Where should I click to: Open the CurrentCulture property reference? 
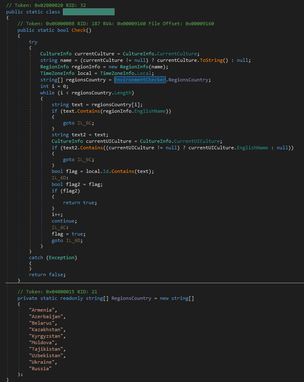178,54
